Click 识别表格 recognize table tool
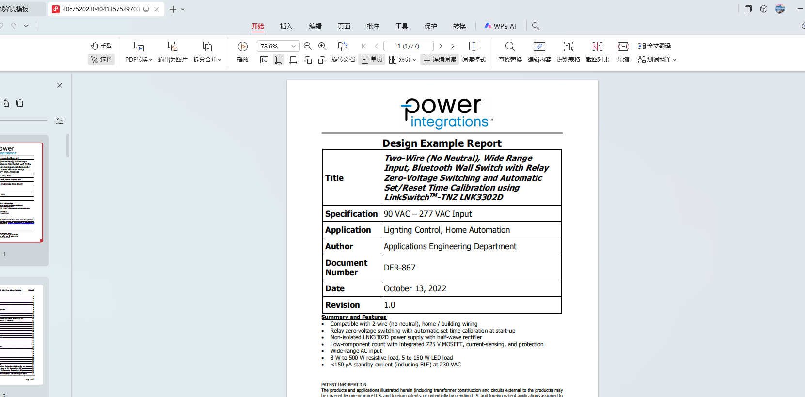This screenshot has height=397, width=805. pyautogui.click(x=568, y=52)
